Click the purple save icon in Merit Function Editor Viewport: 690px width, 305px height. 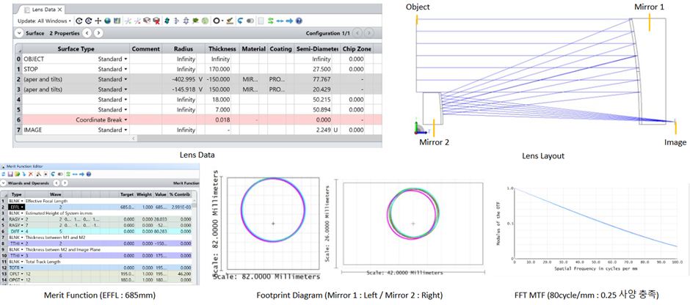10,174
